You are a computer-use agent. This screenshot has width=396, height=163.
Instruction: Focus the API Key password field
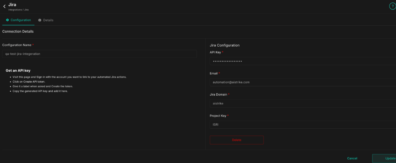[303, 61]
